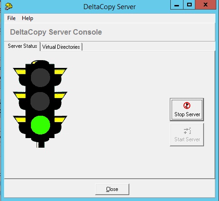Switch to the Virtual Directories tab

click(61, 47)
